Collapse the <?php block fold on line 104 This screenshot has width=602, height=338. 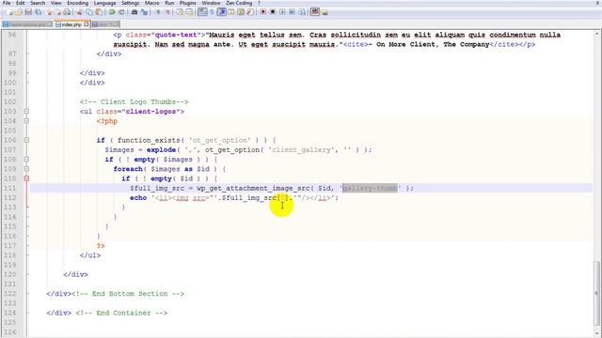click(26, 121)
